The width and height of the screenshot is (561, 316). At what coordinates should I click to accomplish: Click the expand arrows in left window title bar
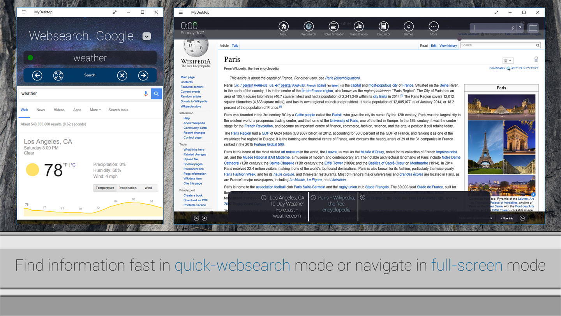[115, 12]
